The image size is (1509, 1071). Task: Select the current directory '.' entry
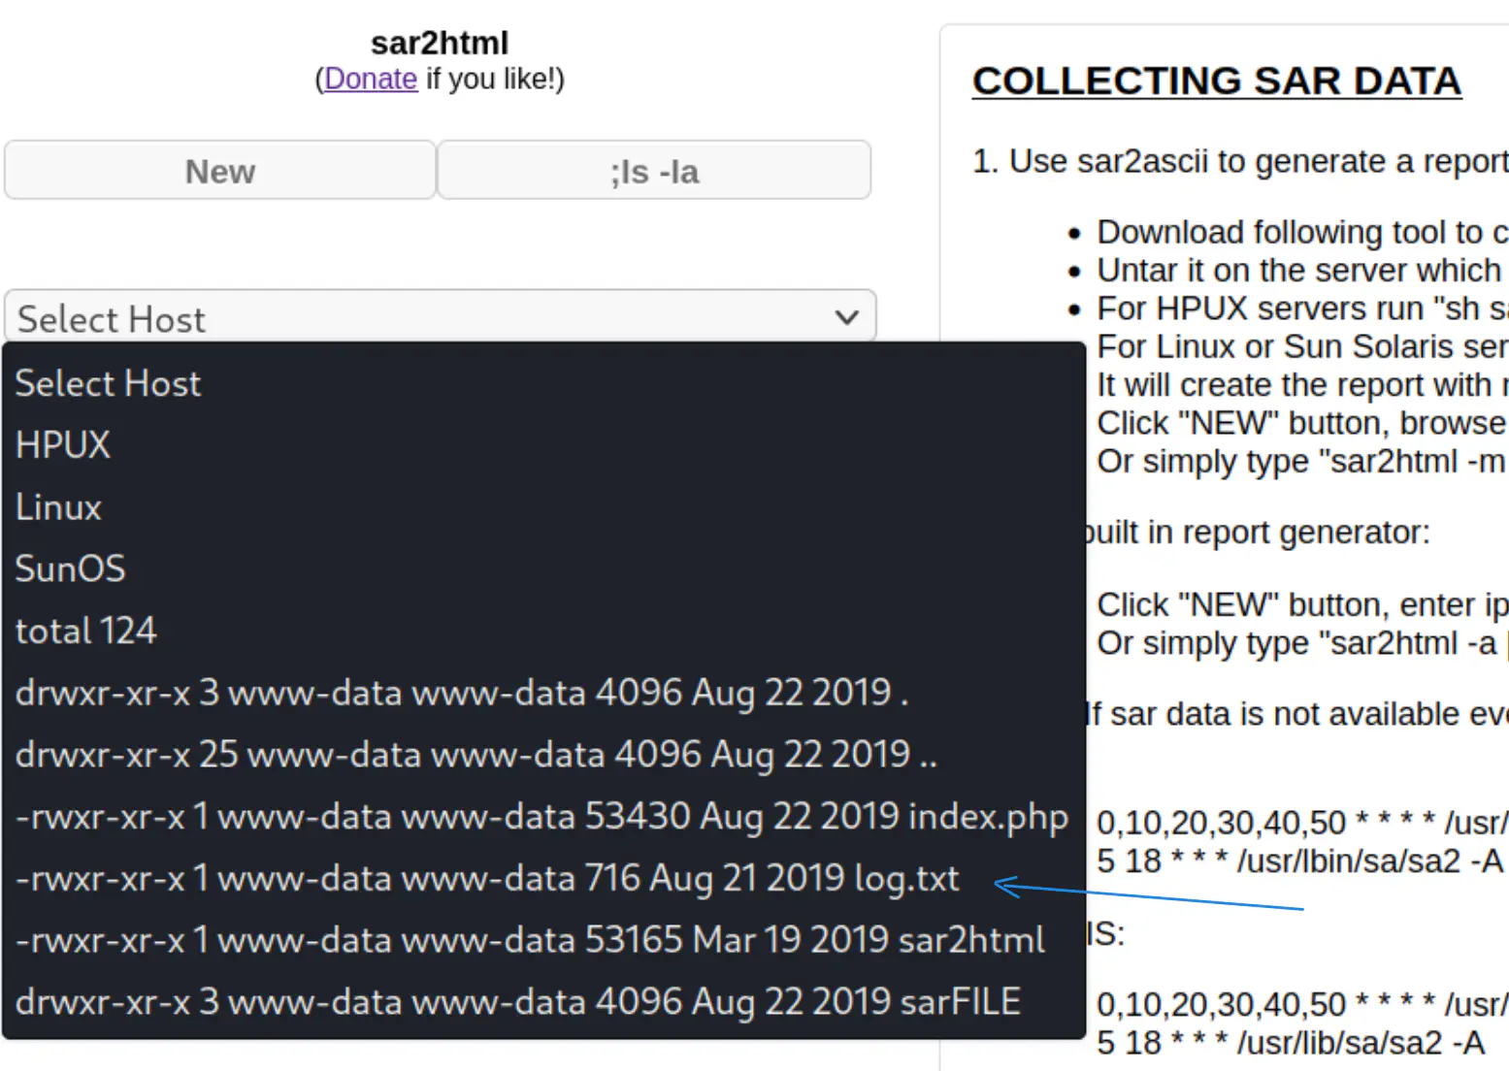461,693
